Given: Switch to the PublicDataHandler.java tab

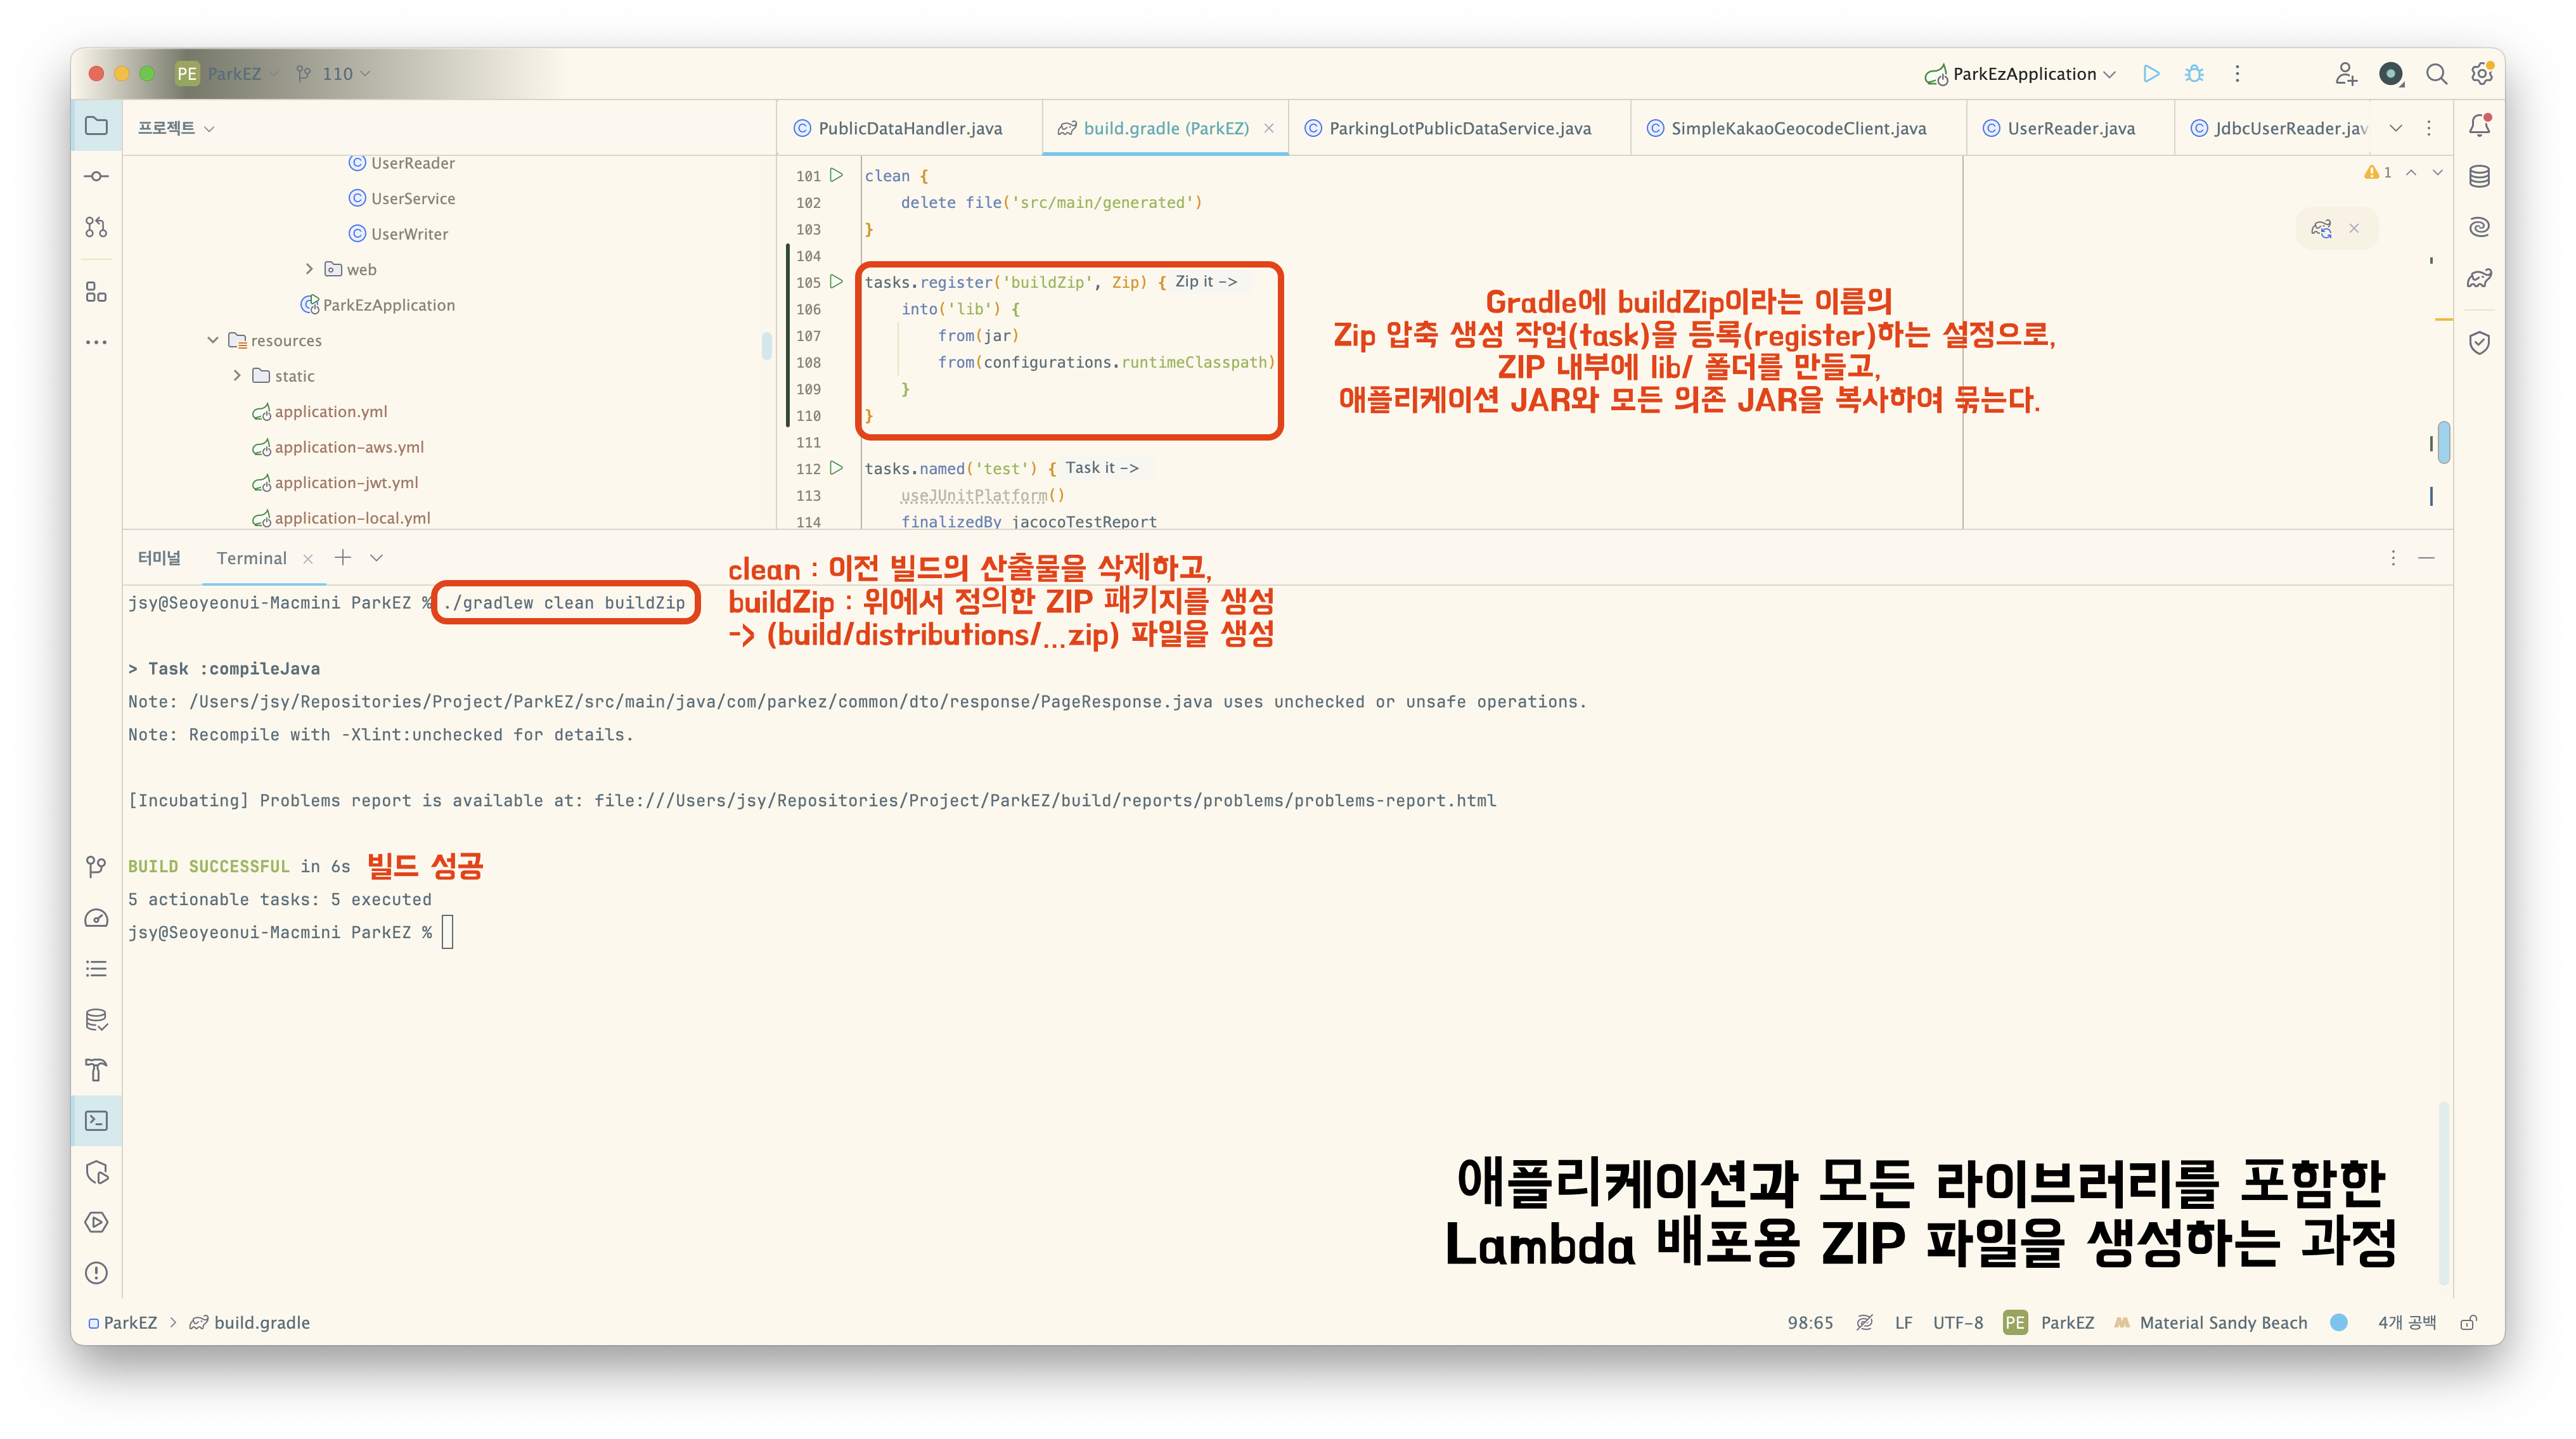Looking at the screenshot, I should (x=909, y=128).
